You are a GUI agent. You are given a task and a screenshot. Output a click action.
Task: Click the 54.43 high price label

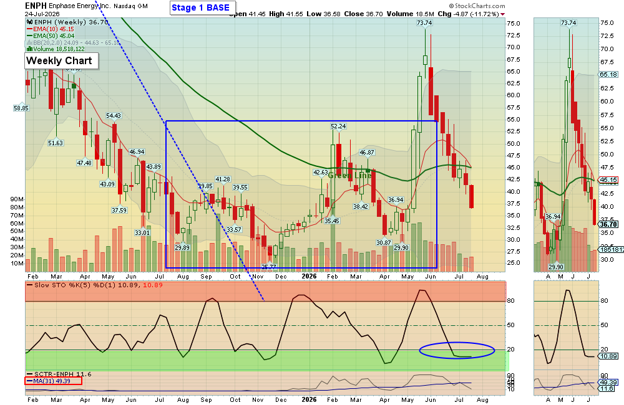point(114,116)
